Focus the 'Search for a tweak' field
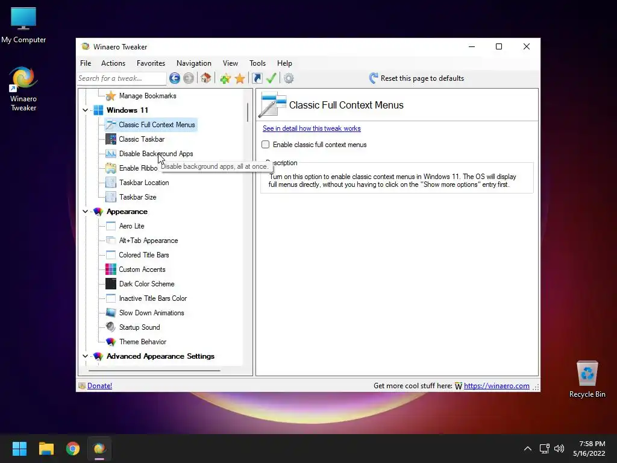This screenshot has width=617, height=463. pyautogui.click(x=122, y=78)
